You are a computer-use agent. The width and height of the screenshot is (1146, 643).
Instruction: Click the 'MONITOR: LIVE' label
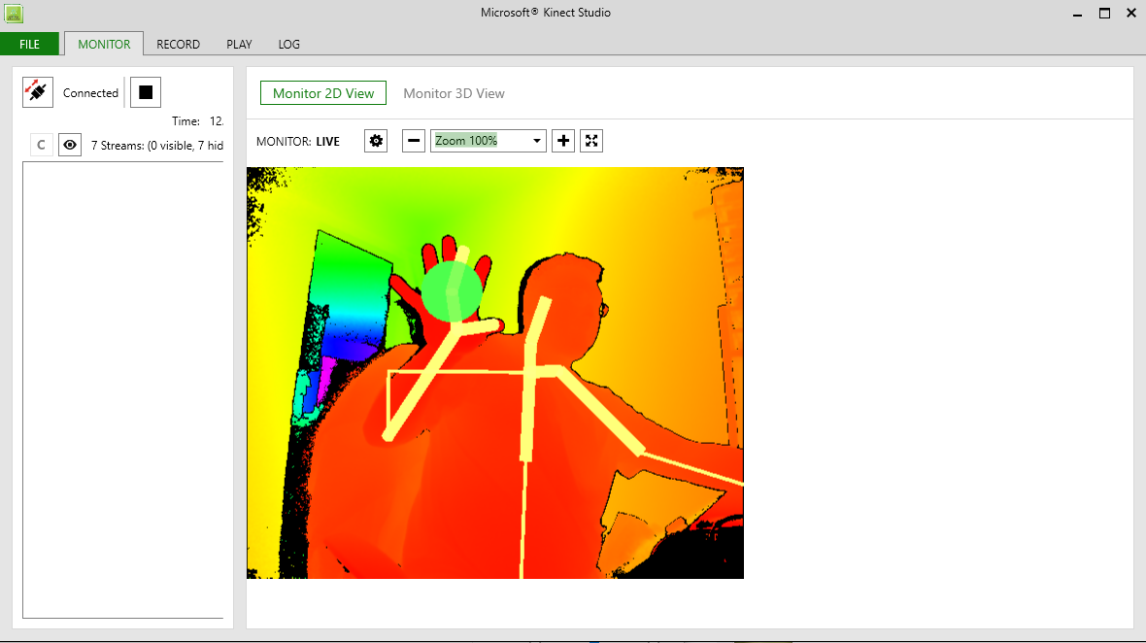coord(297,141)
